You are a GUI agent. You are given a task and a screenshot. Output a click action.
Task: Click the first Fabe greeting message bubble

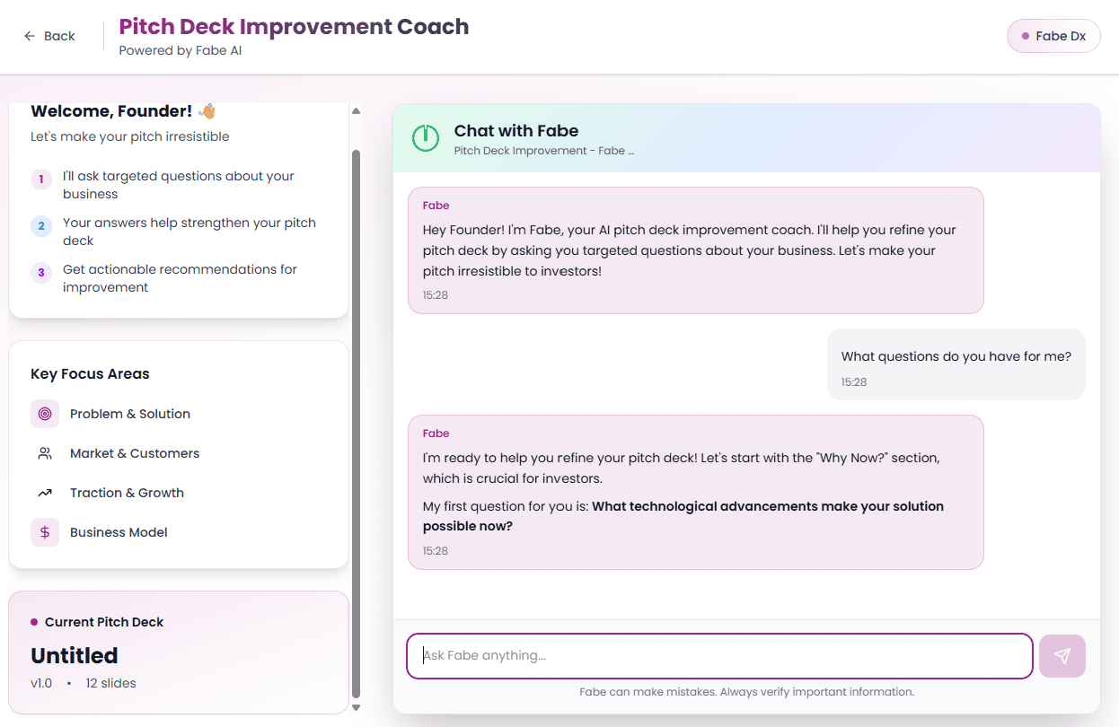696,250
